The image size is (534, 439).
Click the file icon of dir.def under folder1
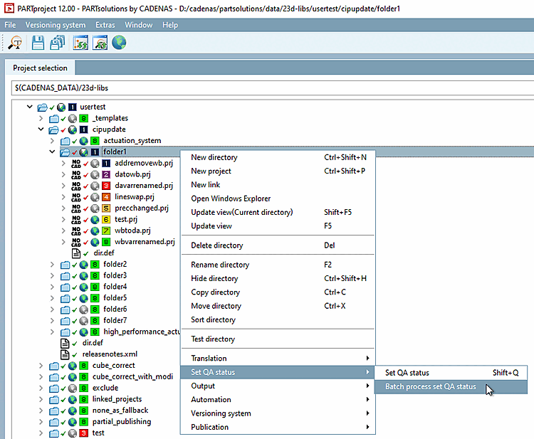coord(76,253)
